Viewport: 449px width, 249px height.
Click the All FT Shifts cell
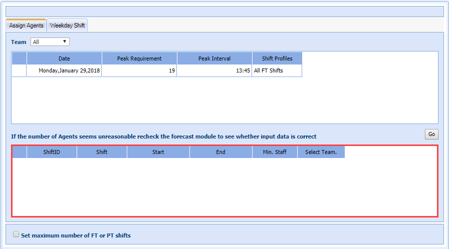coord(277,70)
